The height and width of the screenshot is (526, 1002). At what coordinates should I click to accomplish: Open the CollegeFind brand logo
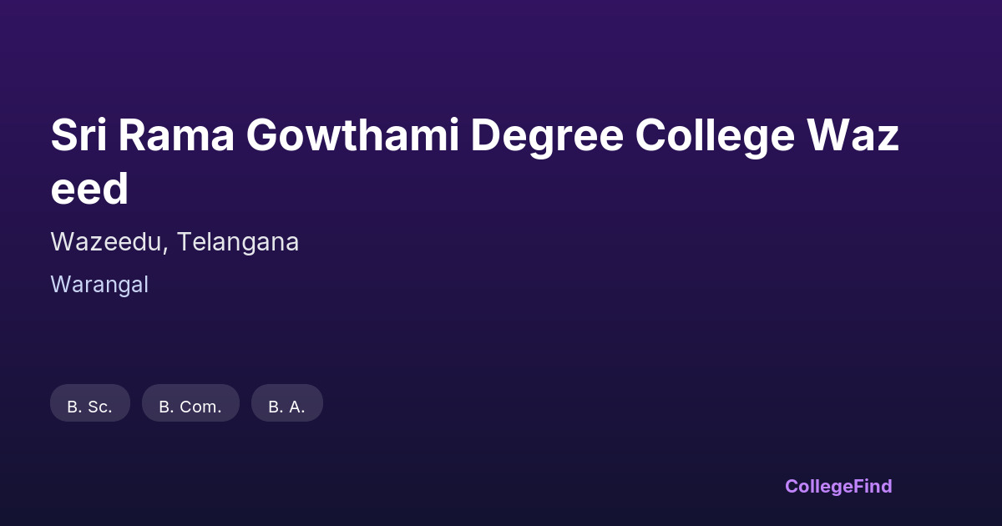point(838,486)
